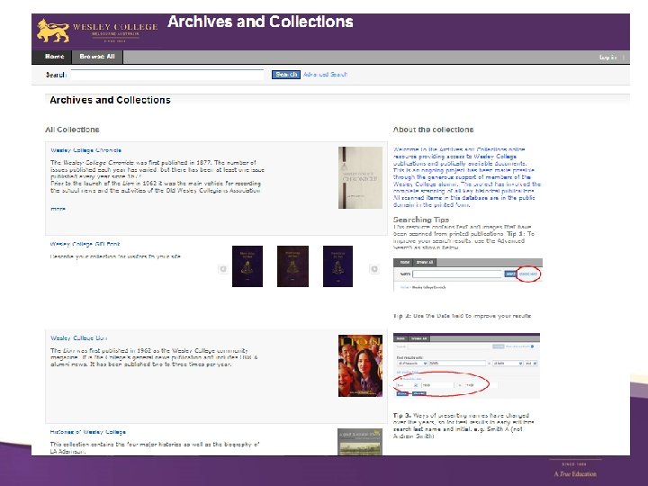The height and width of the screenshot is (486, 648).
Task: Click the Log in link
Action: pyautogui.click(x=607, y=58)
